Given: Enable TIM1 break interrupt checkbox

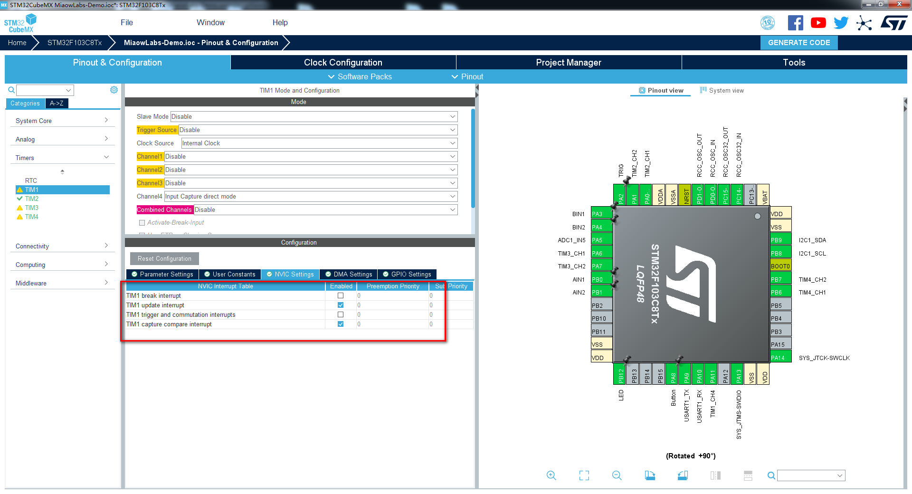Looking at the screenshot, I should point(341,295).
